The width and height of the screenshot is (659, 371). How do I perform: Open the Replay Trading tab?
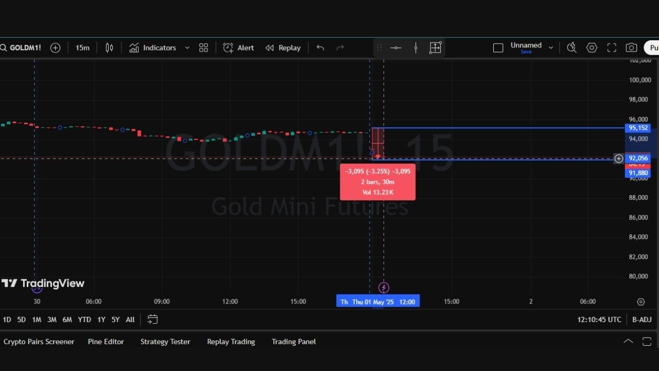(231, 342)
